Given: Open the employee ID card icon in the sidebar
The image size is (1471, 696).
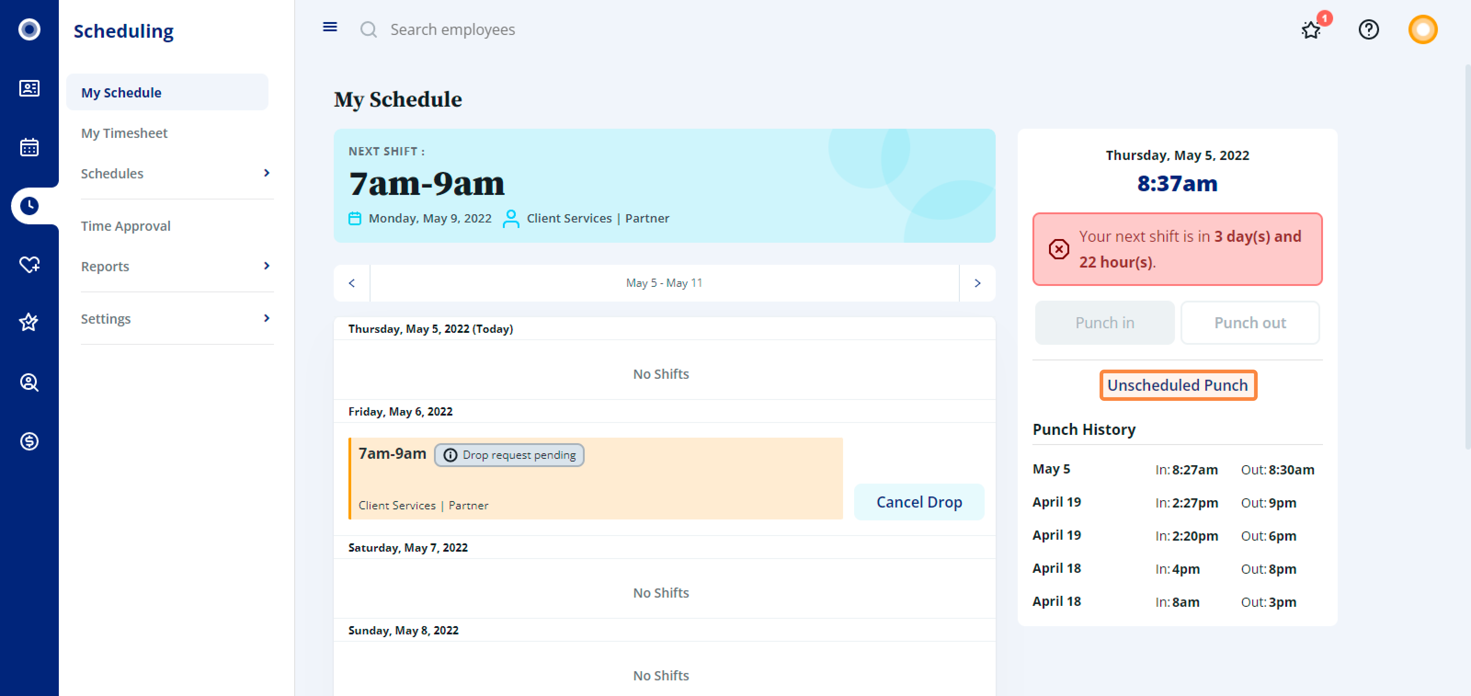Looking at the screenshot, I should point(29,89).
